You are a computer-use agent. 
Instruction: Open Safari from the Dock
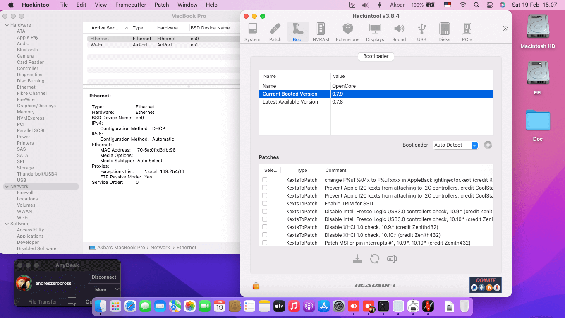pos(130,306)
